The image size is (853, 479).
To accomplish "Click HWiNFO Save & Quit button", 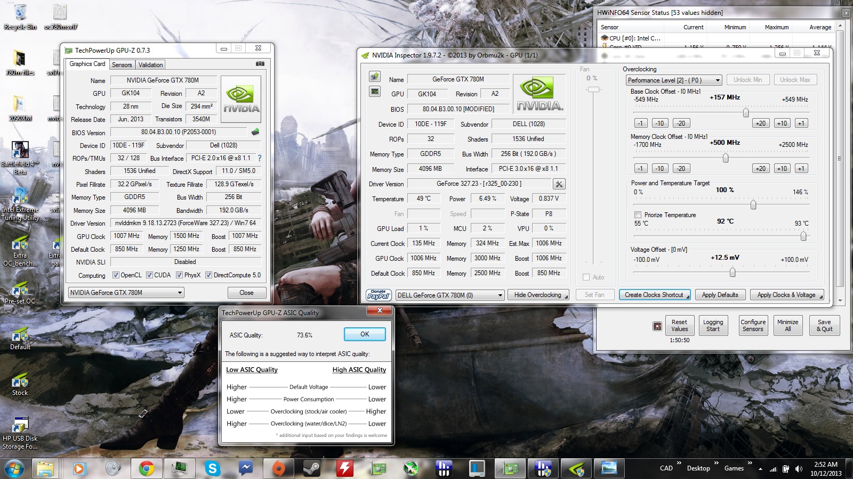I will [824, 325].
